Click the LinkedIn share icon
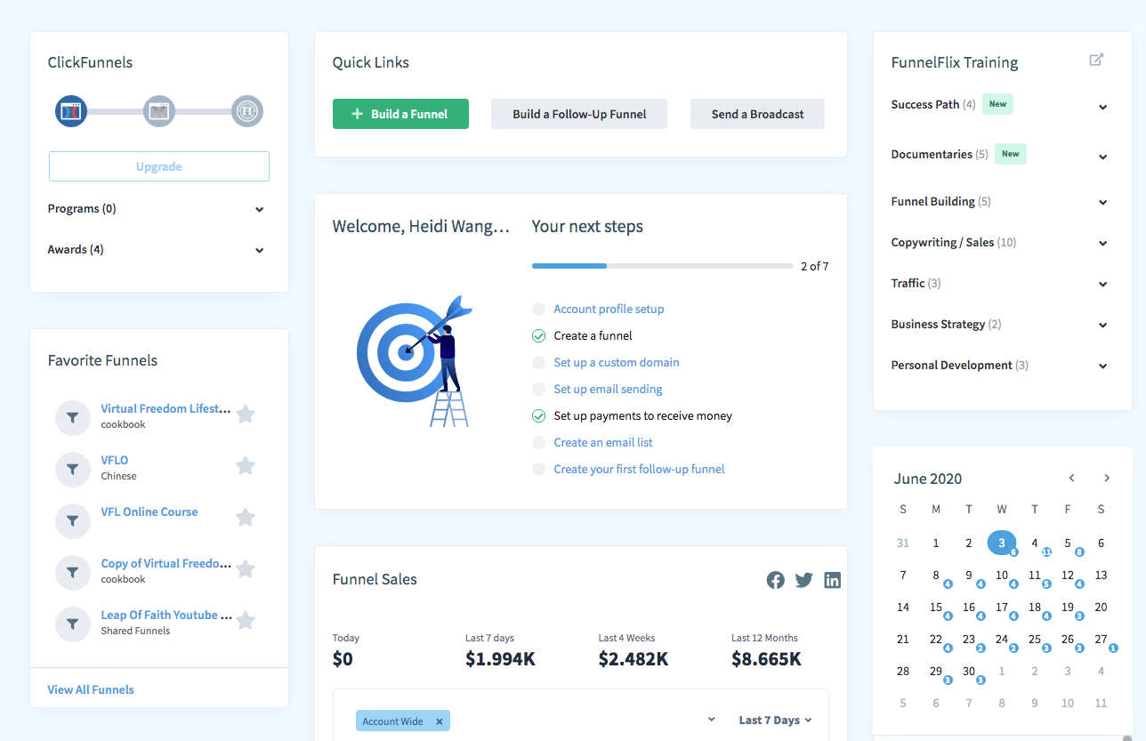Viewport: 1146px width, 741px height. (x=833, y=580)
